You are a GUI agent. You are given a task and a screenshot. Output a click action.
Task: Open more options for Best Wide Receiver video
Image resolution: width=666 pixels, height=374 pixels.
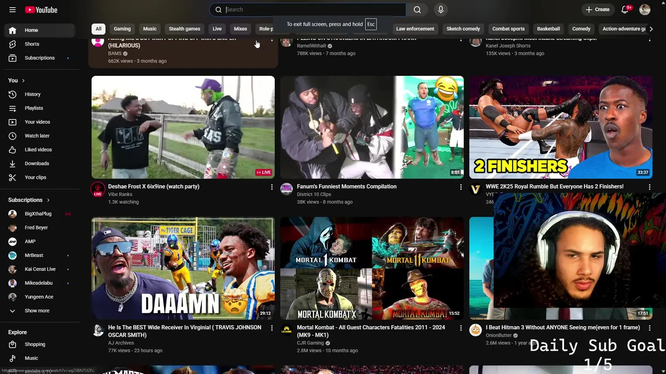(272, 328)
